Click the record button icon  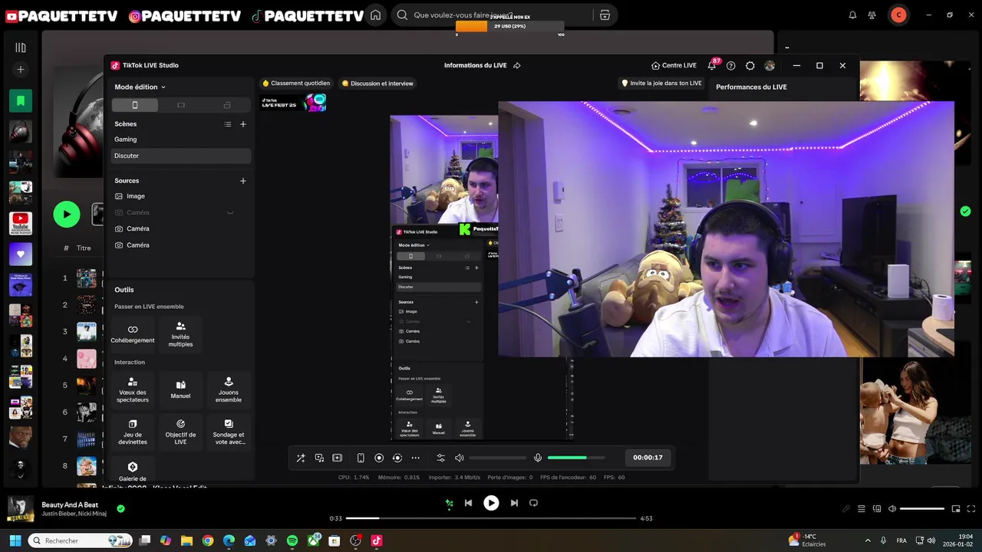tap(379, 458)
